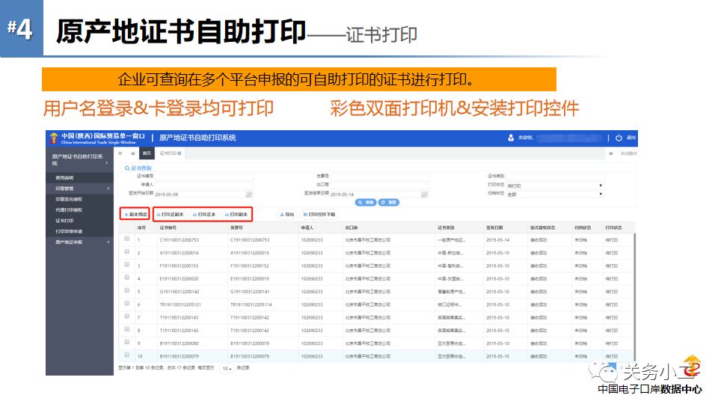Select the 证书打印 tab
This screenshot has height=404, width=718.
tap(170, 153)
